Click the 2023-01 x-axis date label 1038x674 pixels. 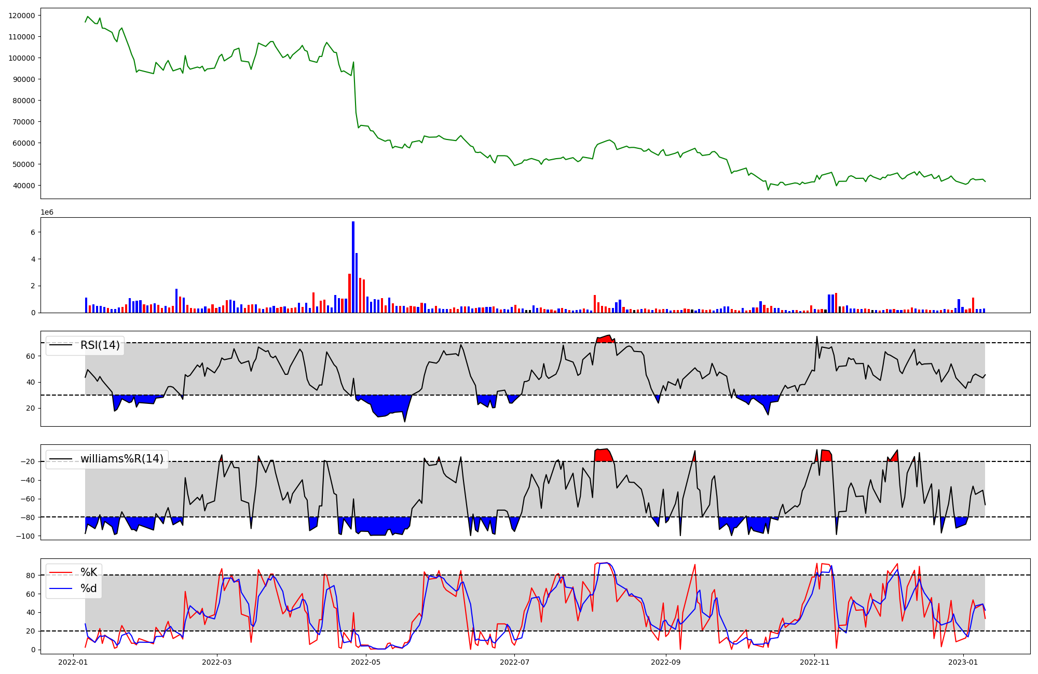(x=963, y=662)
